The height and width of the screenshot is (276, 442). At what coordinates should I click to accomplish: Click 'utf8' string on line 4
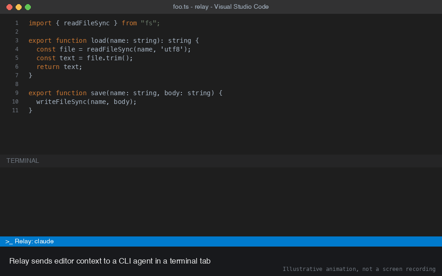point(172,49)
